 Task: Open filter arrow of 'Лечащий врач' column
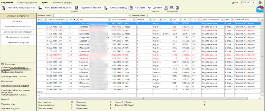point(259,20)
